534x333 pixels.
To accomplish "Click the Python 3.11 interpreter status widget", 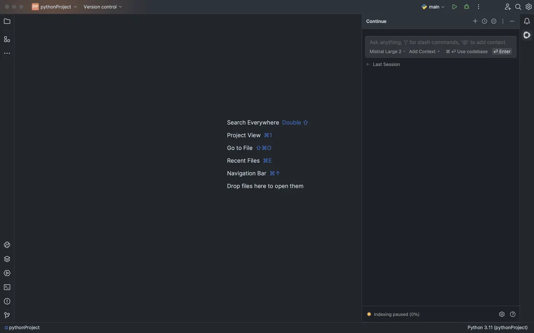I will [498, 328].
